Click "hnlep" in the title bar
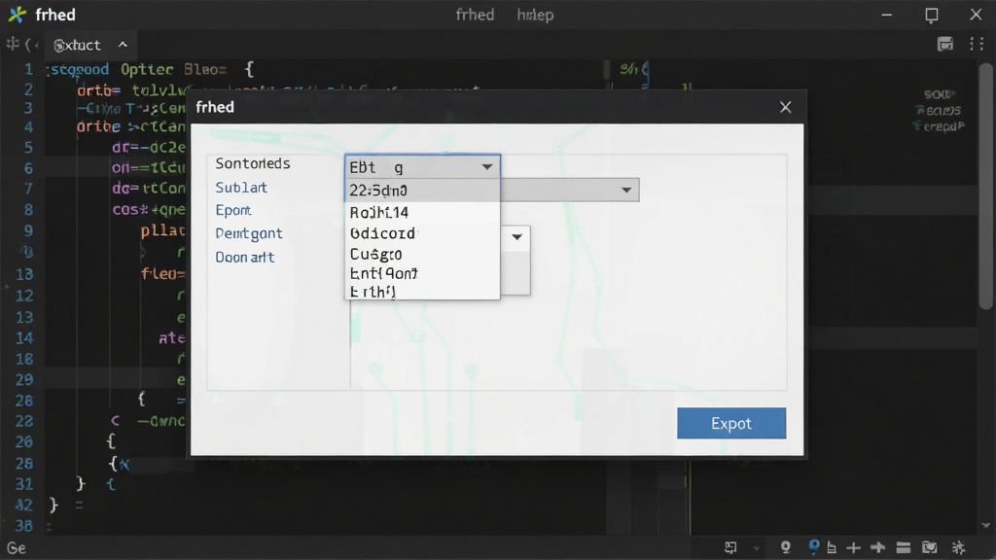 pos(535,15)
